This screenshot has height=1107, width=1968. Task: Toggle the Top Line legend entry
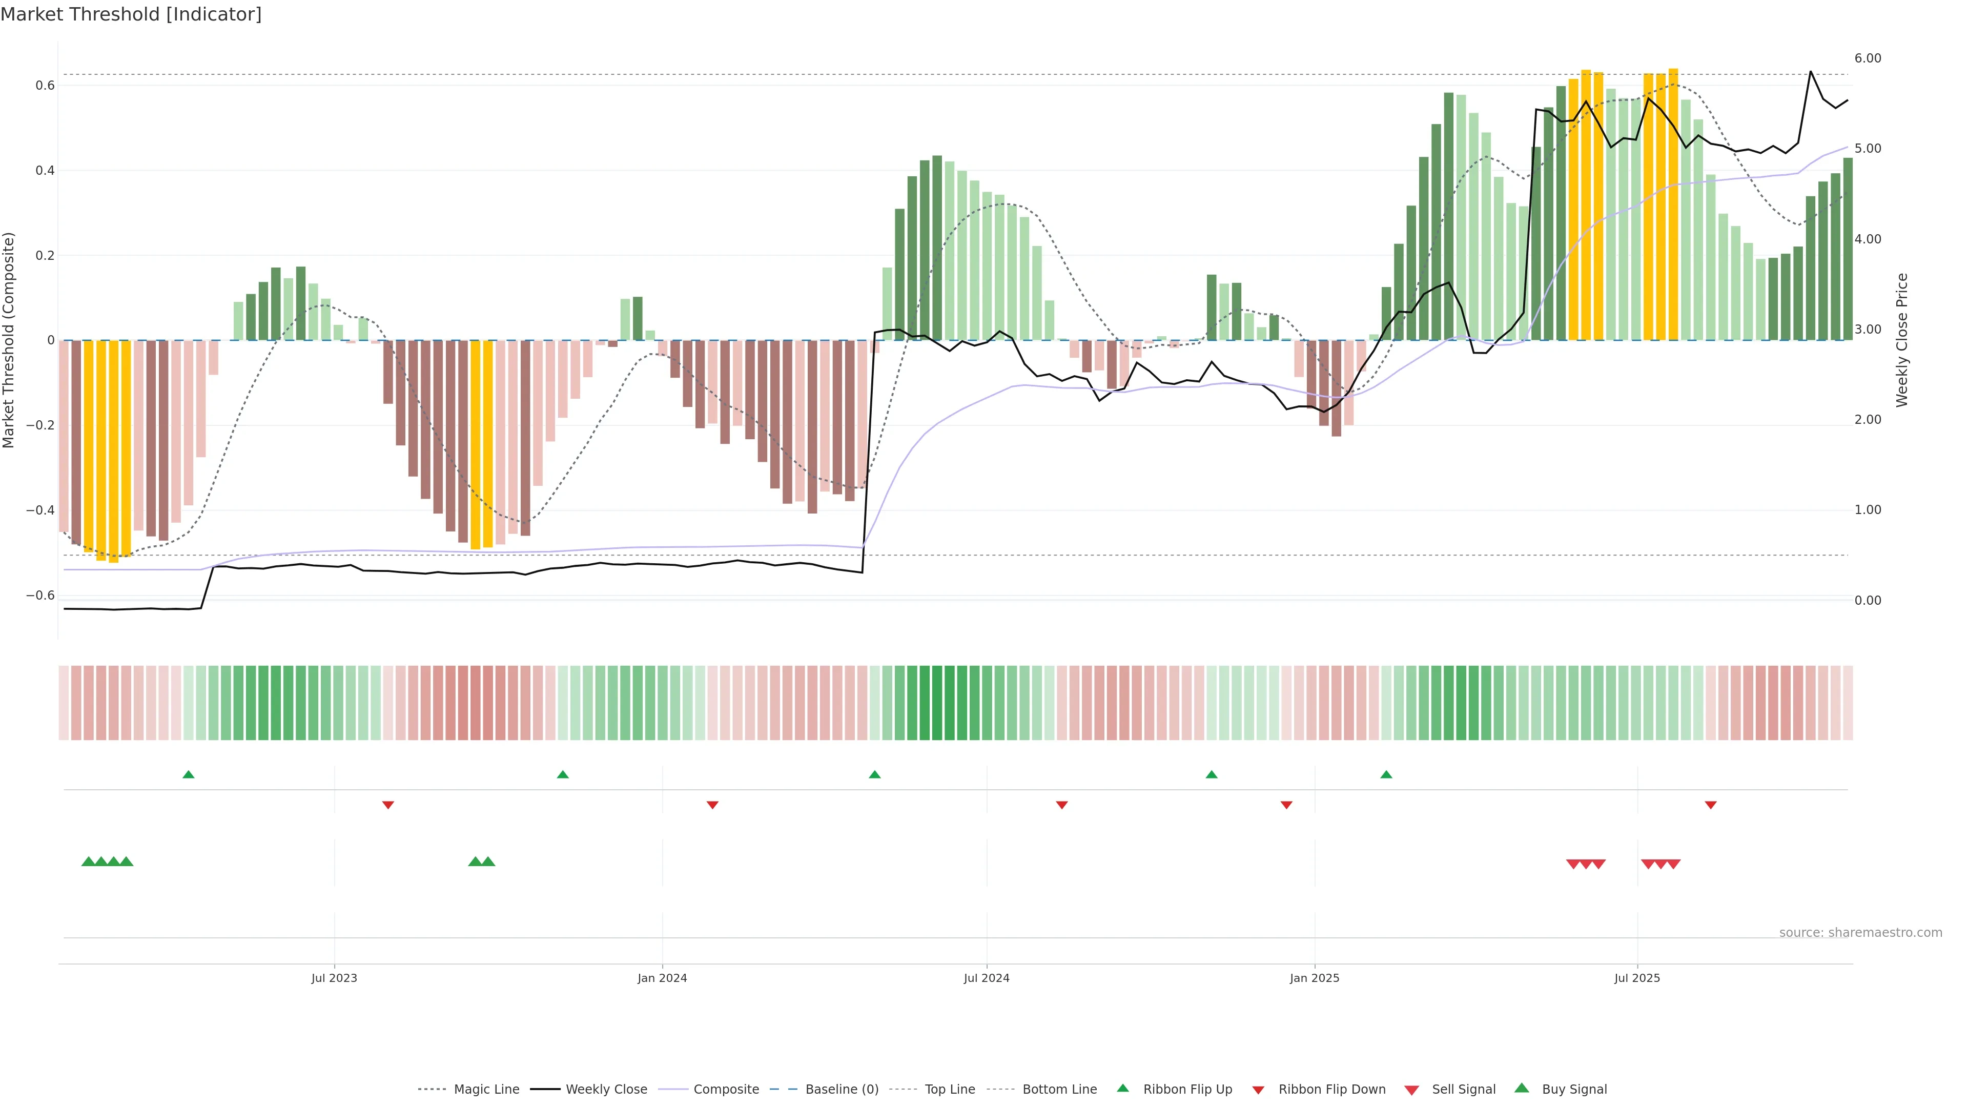950,1090
